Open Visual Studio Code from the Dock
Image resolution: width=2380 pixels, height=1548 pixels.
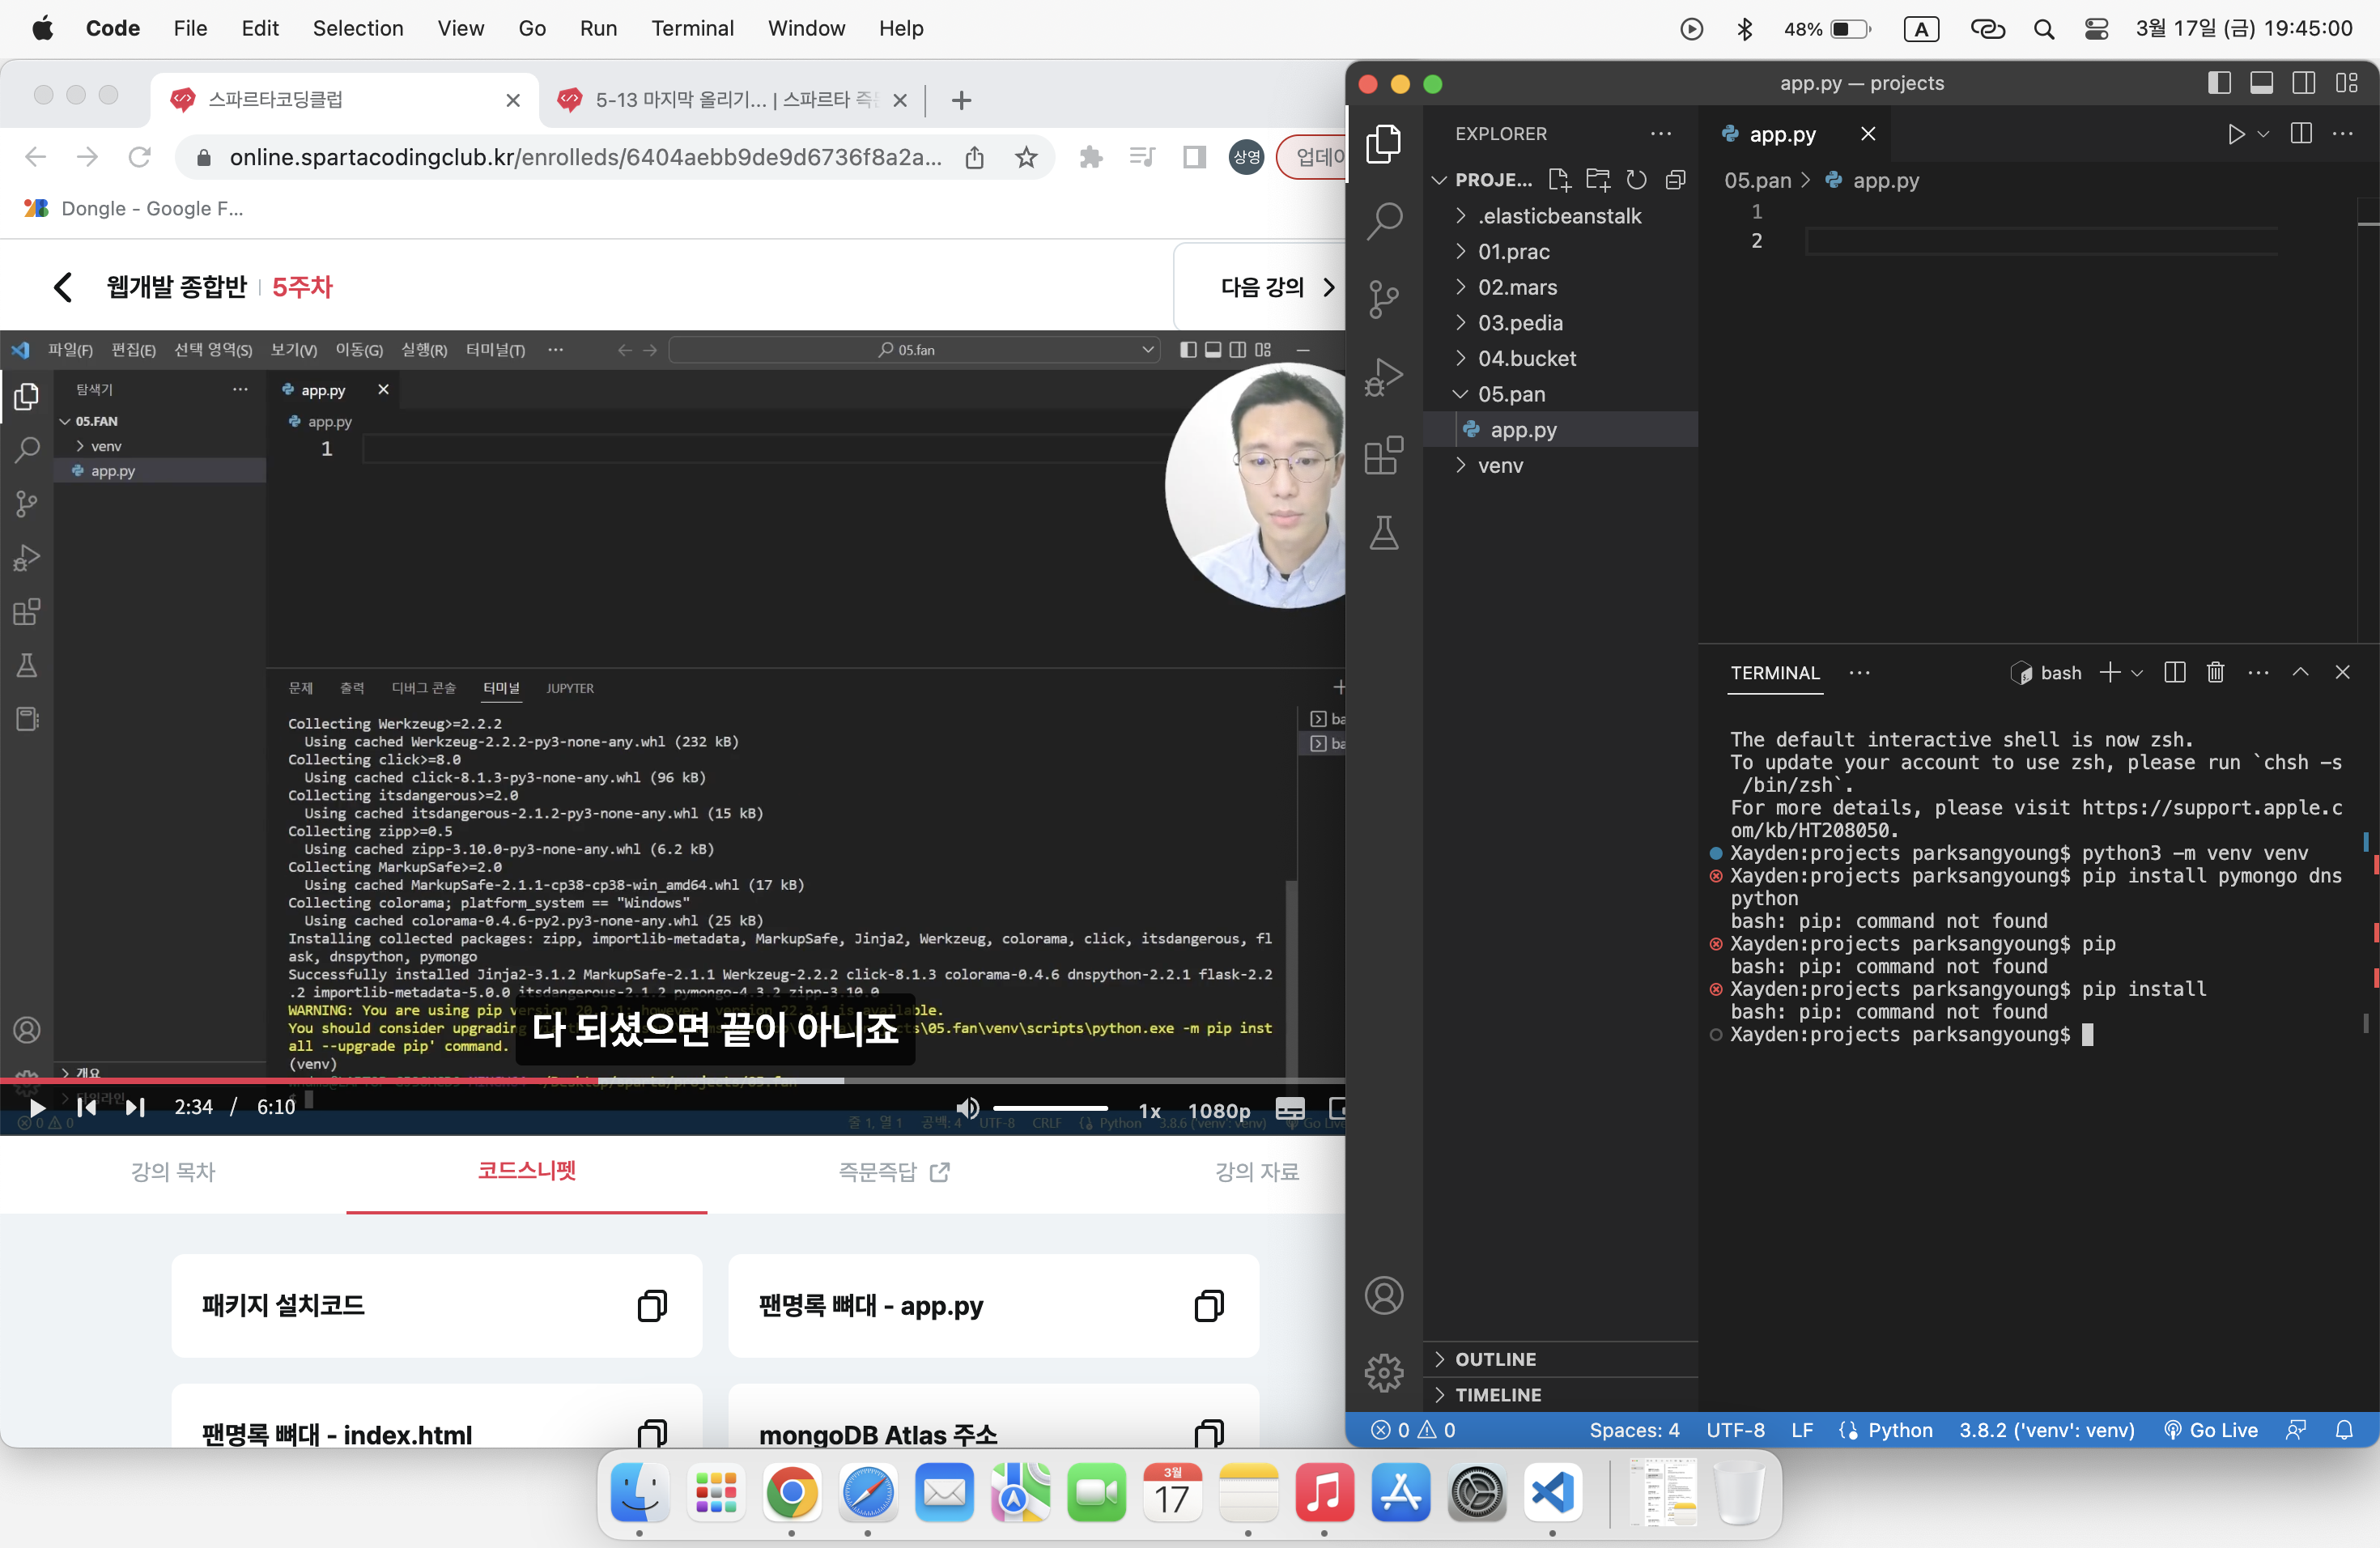pos(1552,1494)
